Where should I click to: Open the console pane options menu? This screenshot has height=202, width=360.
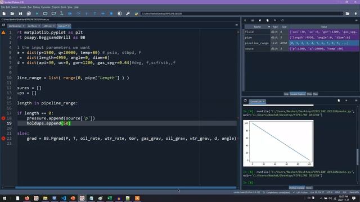[356, 100]
